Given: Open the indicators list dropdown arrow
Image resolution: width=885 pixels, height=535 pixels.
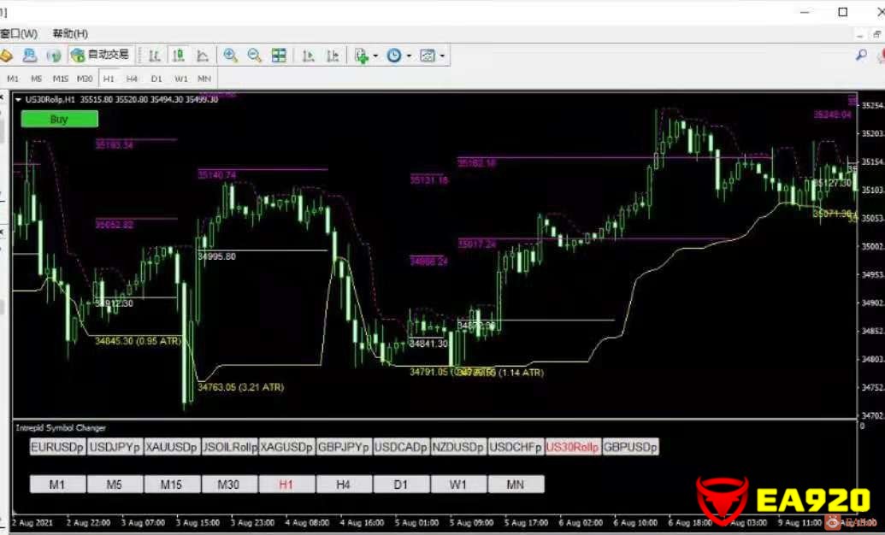Looking at the screenshot, I should click(376, 56).
